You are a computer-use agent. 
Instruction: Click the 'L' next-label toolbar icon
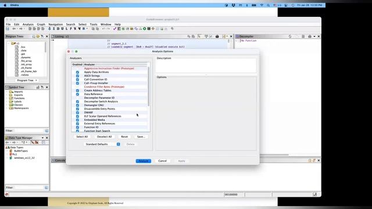(67, 29)
